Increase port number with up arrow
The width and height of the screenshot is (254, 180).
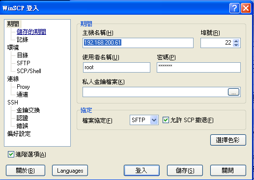tap(236, 41)
